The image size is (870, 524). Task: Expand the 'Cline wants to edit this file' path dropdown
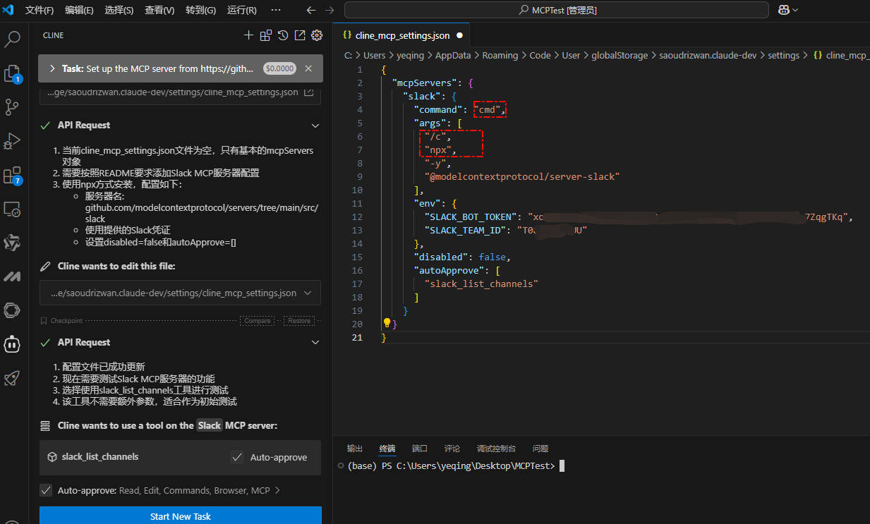coord(308,293)
